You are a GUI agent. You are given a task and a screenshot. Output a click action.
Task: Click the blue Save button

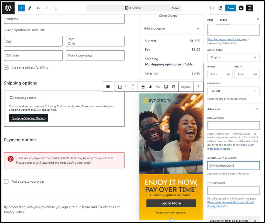[x=230, y=8]
